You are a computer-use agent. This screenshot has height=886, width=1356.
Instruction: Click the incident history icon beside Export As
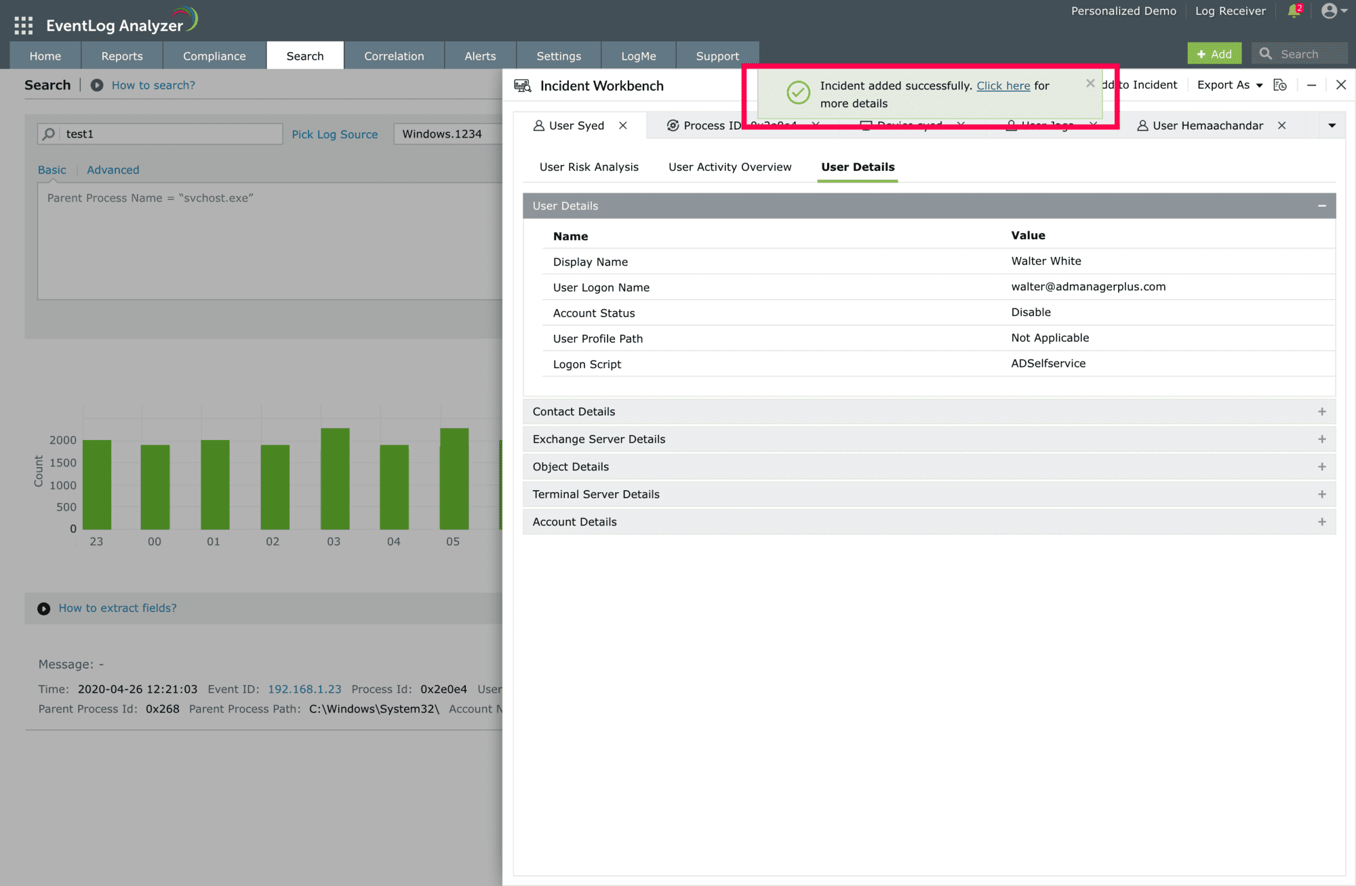pos(1279,85)
